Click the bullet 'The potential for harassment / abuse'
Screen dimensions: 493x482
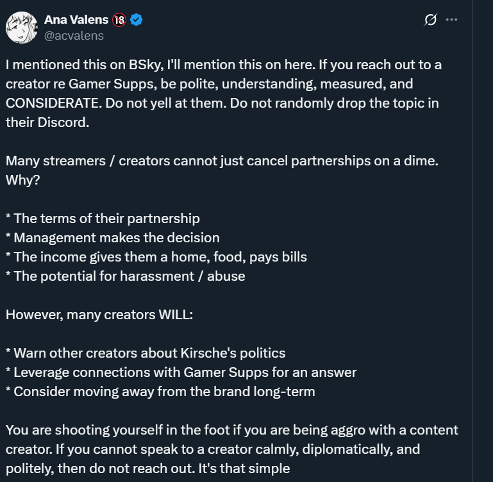click(126, 276)
